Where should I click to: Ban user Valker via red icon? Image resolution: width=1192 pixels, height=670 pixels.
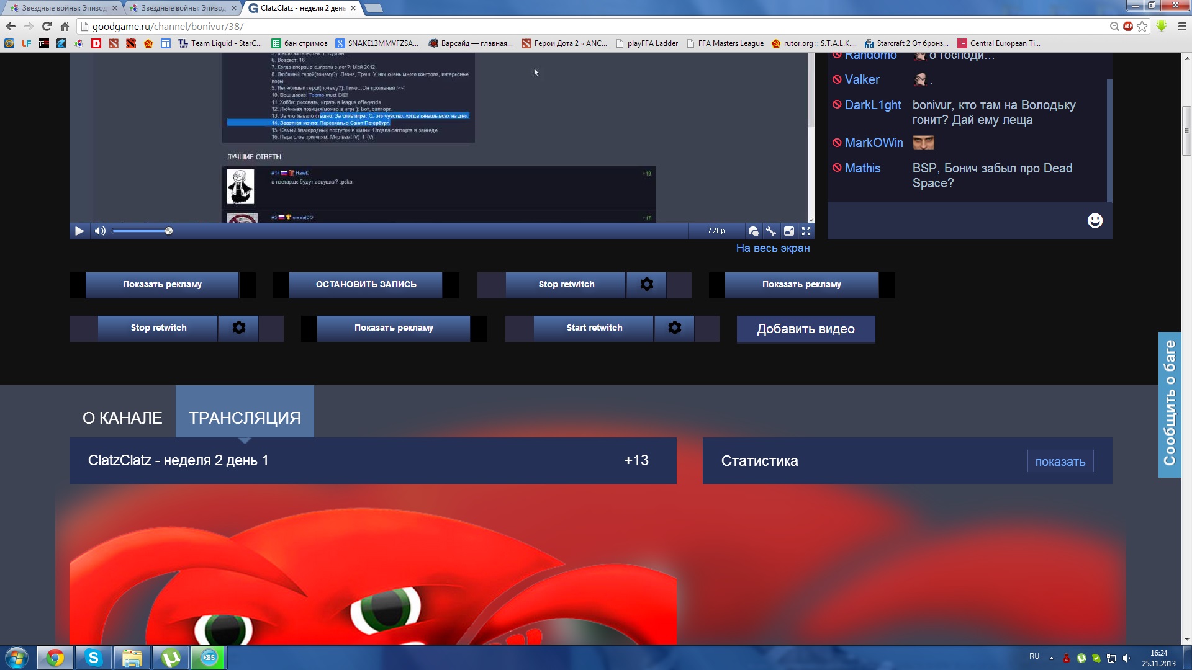pyautogui.click(x=837, y=79)
